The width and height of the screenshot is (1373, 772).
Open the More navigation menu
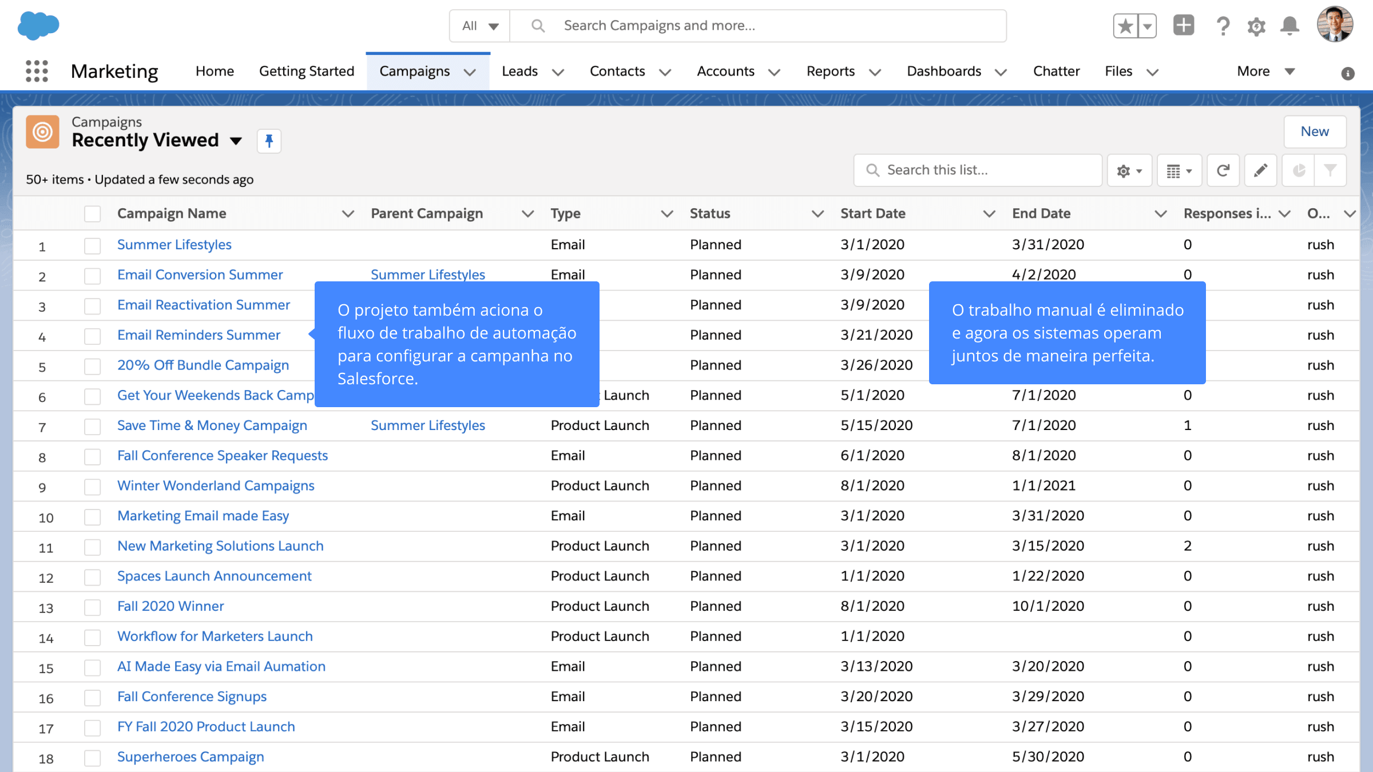point(1265,71)
